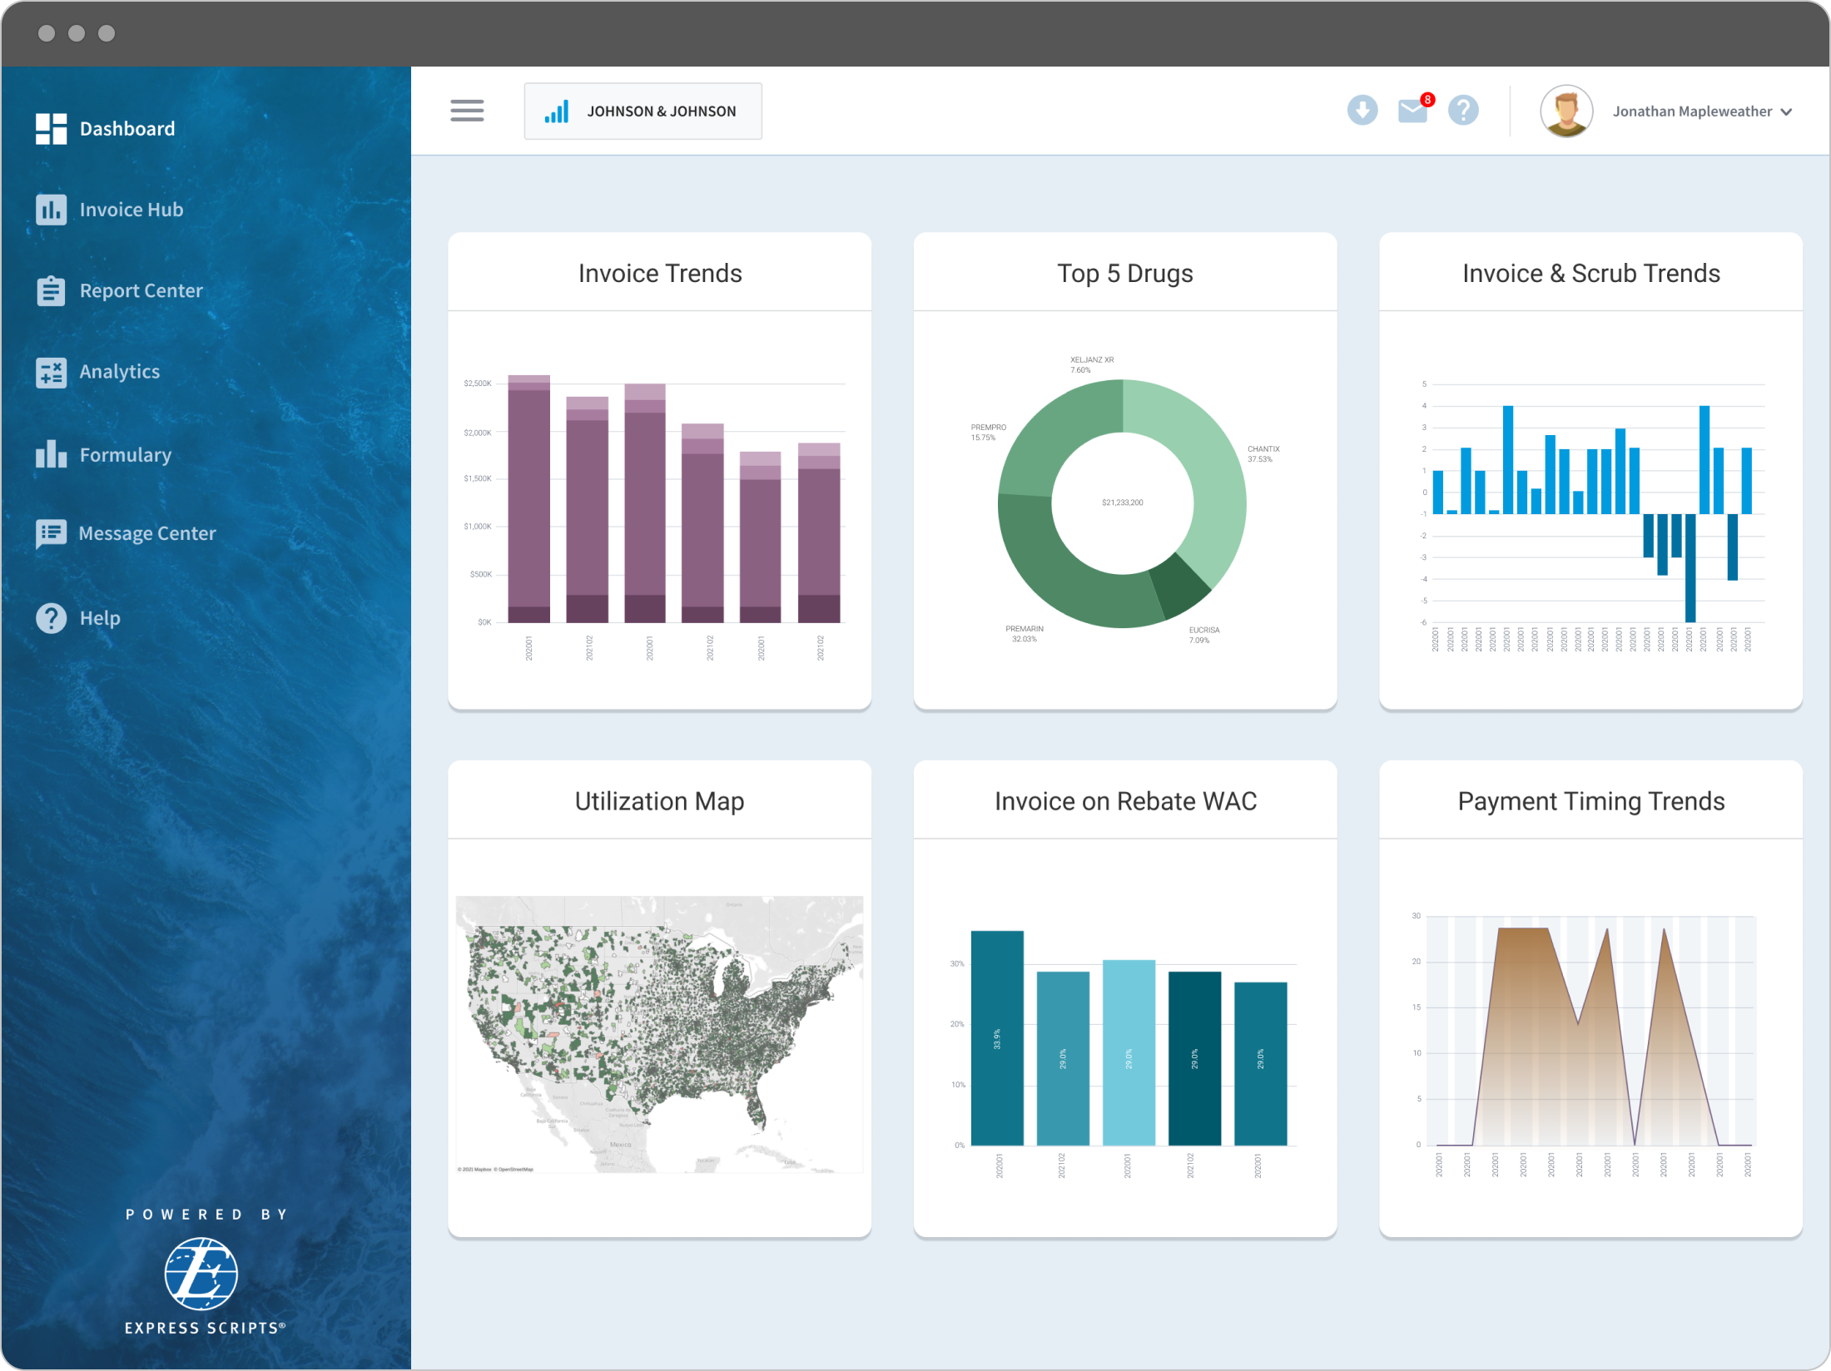Click the blue bars icon beside Johnson & Johnson
The height and width of the screenshot is (1371, 1831).
coord(557,111)
